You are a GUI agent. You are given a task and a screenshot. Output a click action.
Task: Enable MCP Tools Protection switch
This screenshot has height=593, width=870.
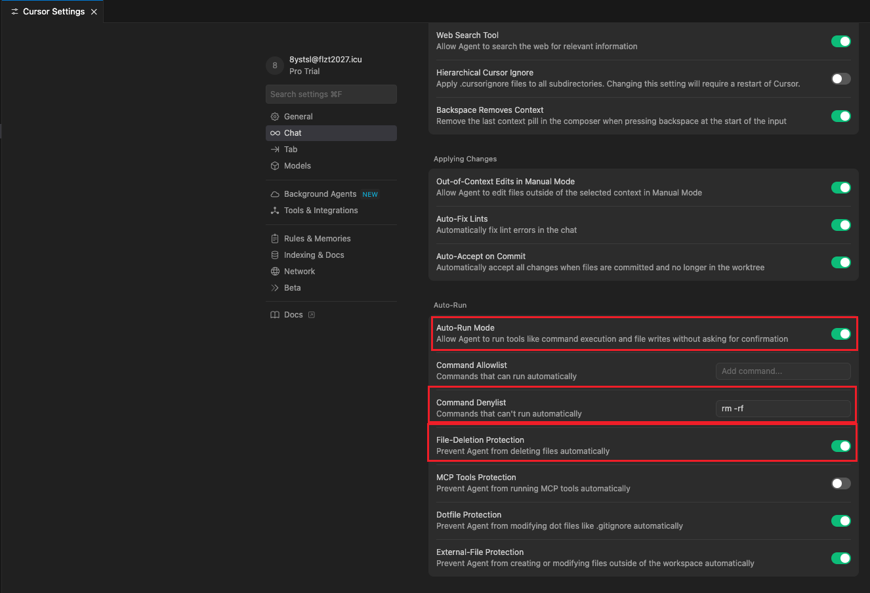[841, 483]
